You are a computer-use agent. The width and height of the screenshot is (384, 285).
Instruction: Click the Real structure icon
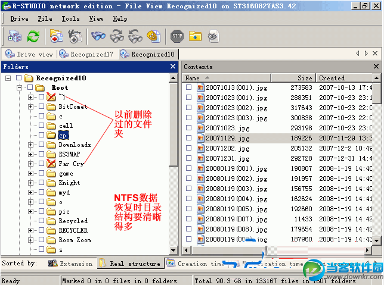coord(103,264)
